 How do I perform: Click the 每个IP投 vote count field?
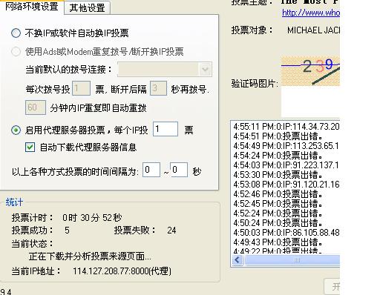click(166, 129)
